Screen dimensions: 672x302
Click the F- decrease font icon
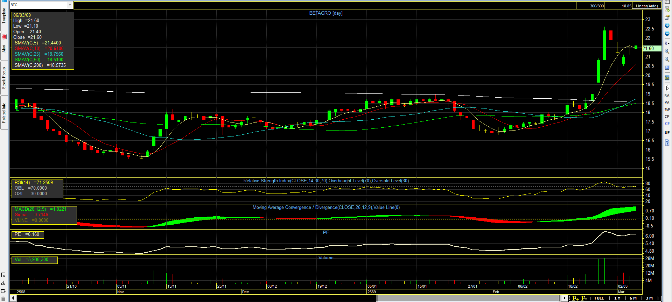tap(584, 298)
